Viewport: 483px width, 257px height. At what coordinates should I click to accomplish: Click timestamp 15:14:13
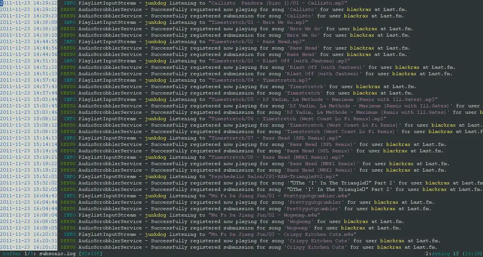(x=45, y=138)
